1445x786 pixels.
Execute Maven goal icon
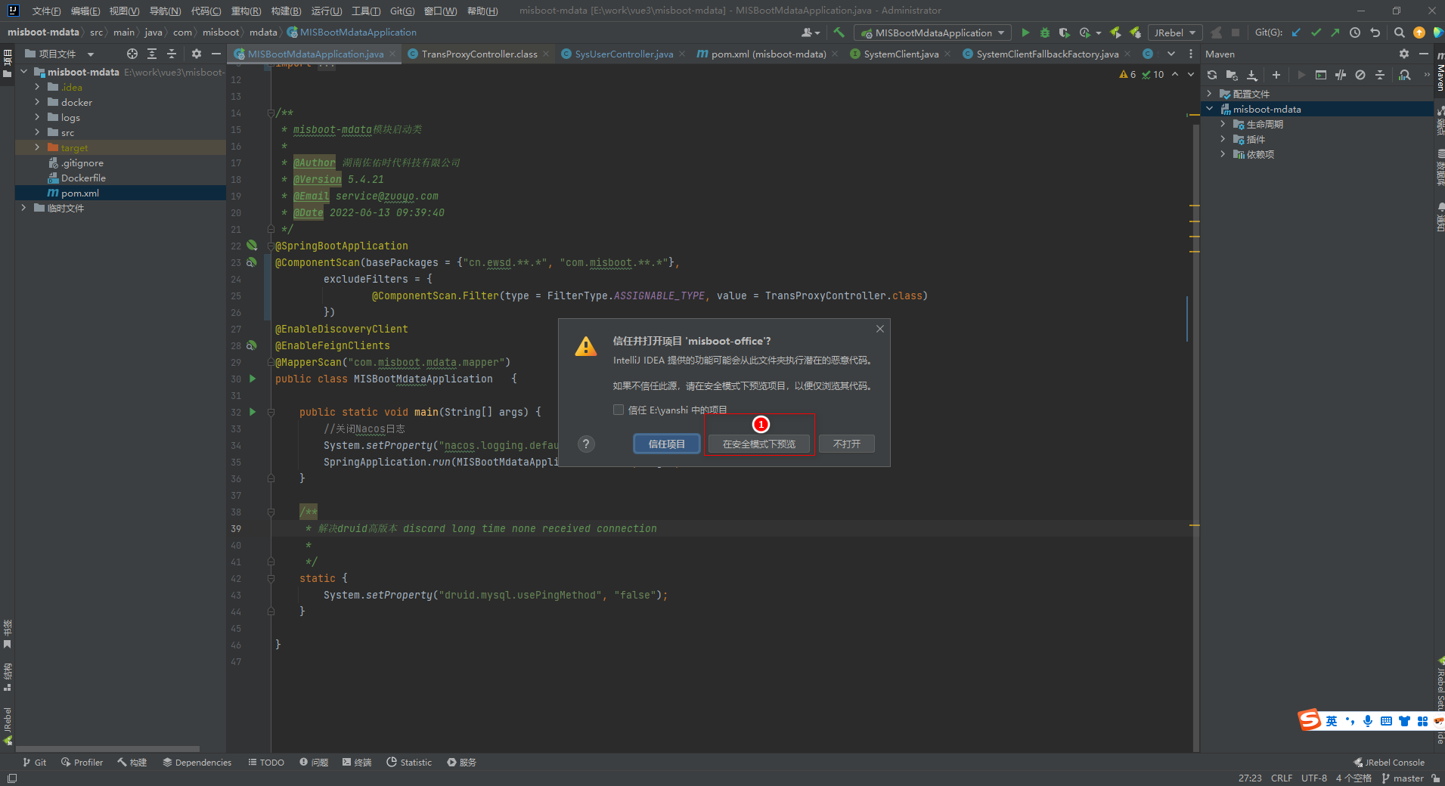point(1321,75)
